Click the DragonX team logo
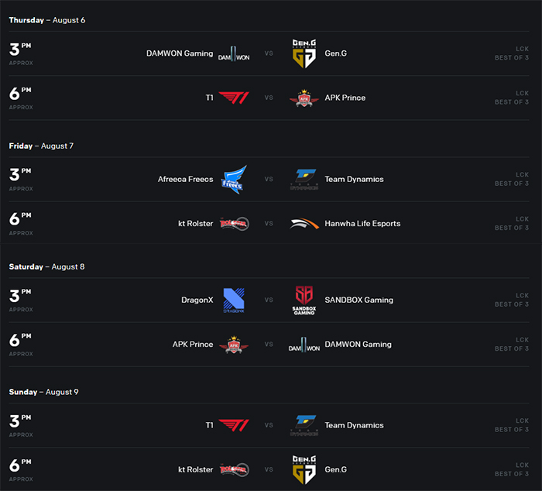 click(234, 300)
